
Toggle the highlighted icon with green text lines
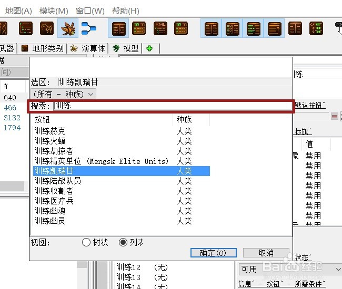point(253,28)
